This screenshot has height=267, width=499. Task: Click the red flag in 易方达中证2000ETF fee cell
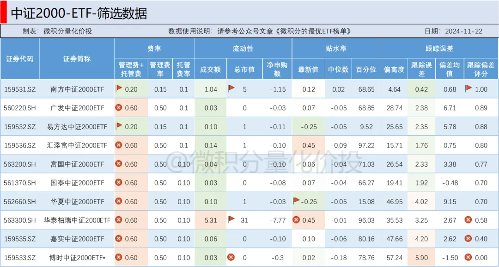pos(119,126)
